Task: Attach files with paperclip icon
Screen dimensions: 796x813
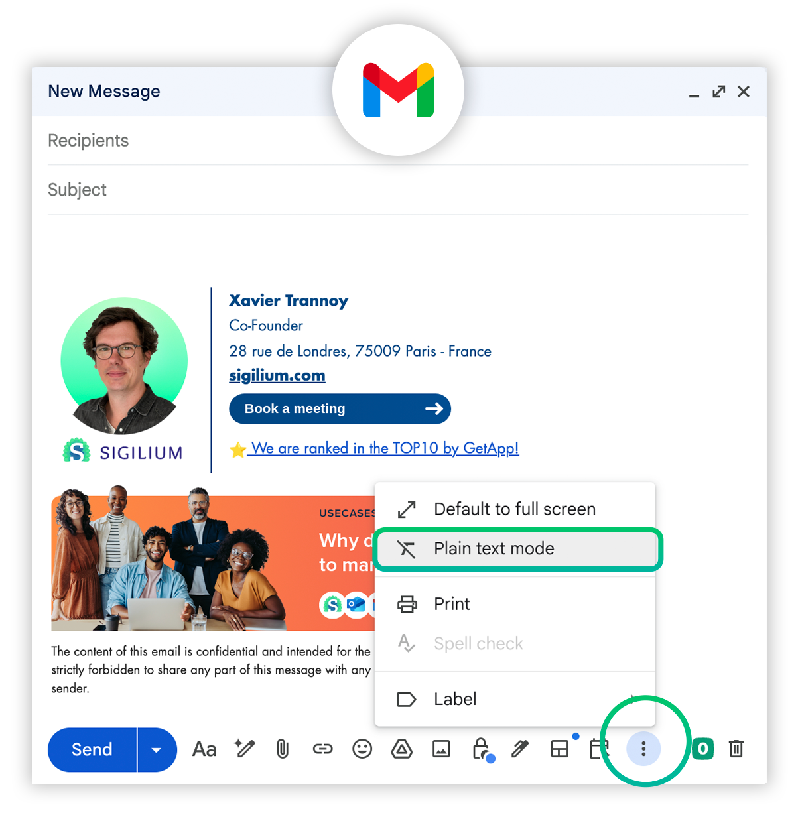Action: pyautogui.click(x=283, y=749)
